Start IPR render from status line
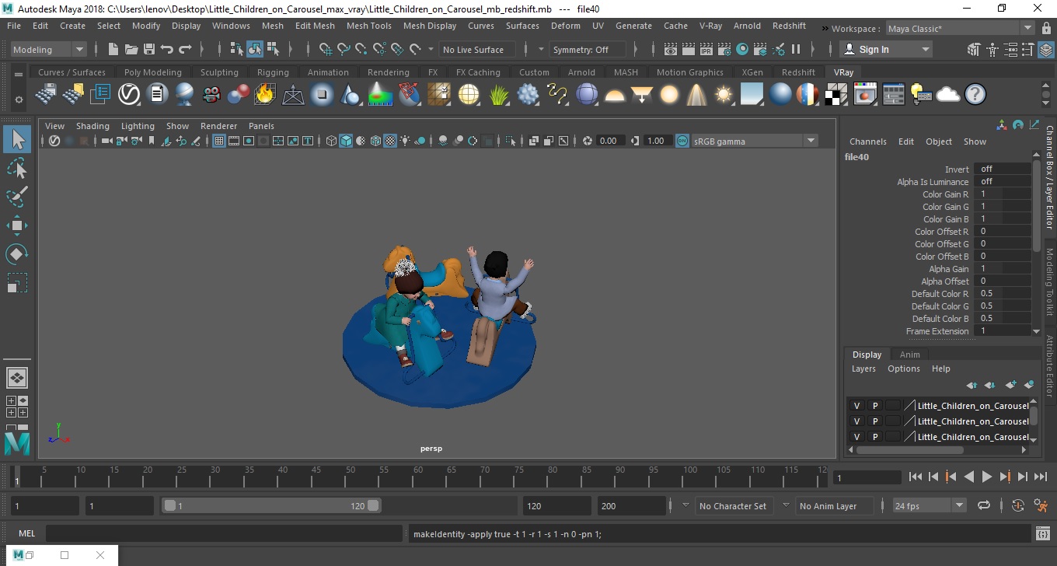 coord(706,49)
